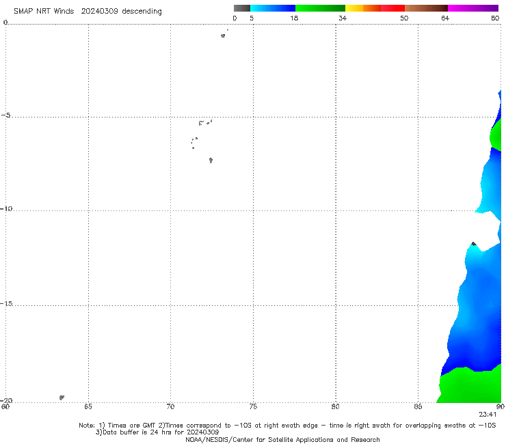Click the island marker just below the 0 latitude line
The height and width of the screenshot is (444, 506).
223,36
